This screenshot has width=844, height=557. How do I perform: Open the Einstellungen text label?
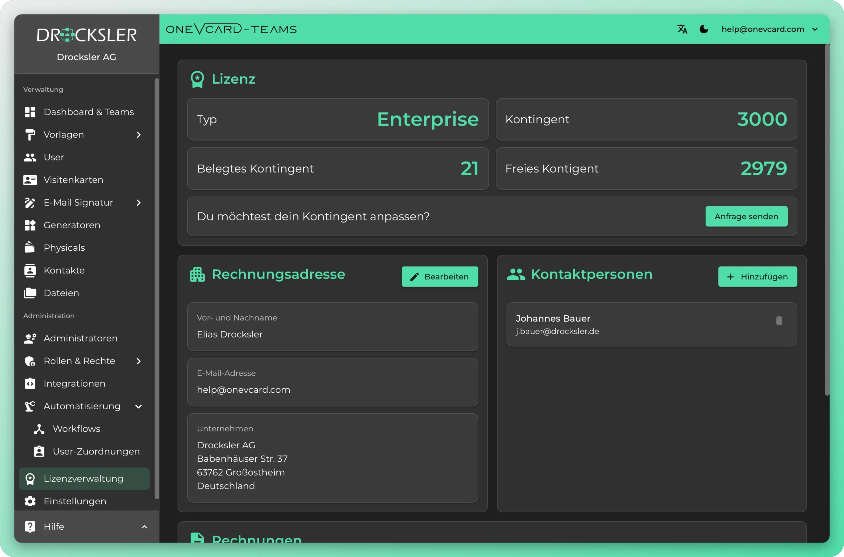tap(75, 501)
